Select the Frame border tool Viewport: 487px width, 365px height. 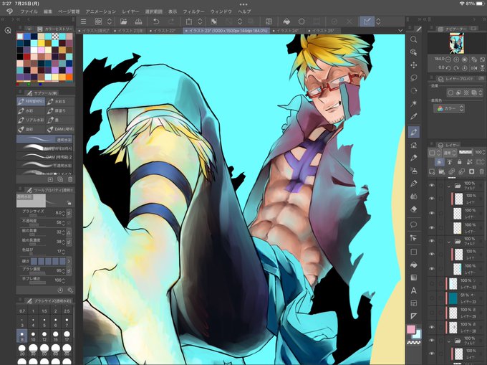tap(413, 303)
